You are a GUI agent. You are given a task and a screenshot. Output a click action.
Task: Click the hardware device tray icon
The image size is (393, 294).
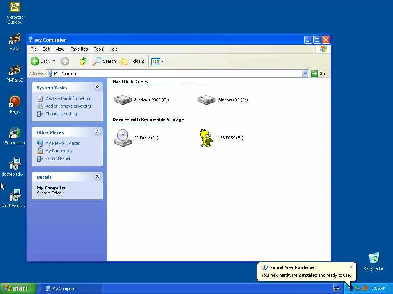(350, 289)
